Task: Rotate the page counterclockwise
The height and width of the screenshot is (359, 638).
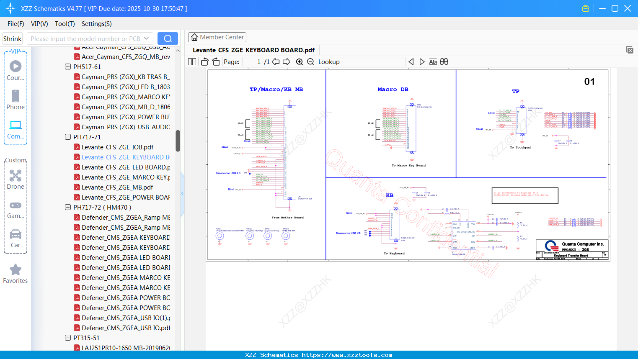Action: (x=205, y=62)
